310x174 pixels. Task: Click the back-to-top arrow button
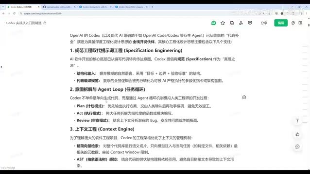(297, 121)
